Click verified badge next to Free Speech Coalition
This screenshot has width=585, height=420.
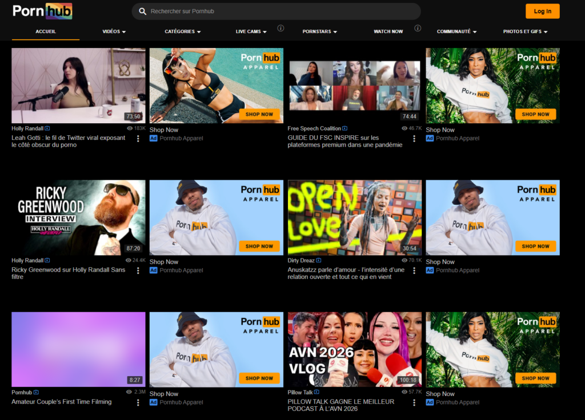point(344,128)
